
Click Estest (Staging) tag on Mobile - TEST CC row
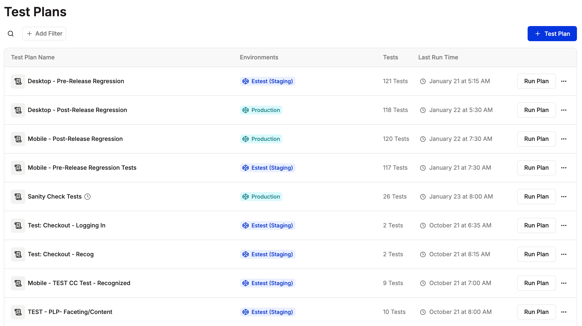click(268, 283)
